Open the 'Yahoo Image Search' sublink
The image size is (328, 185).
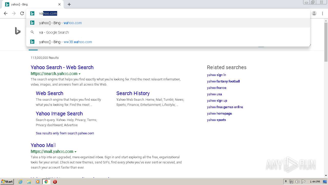(x=59, y=114)
